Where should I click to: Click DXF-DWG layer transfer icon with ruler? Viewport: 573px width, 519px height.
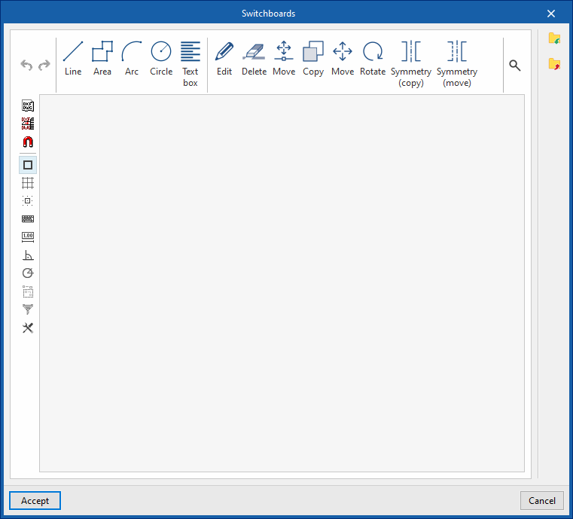tap(28, 124)
